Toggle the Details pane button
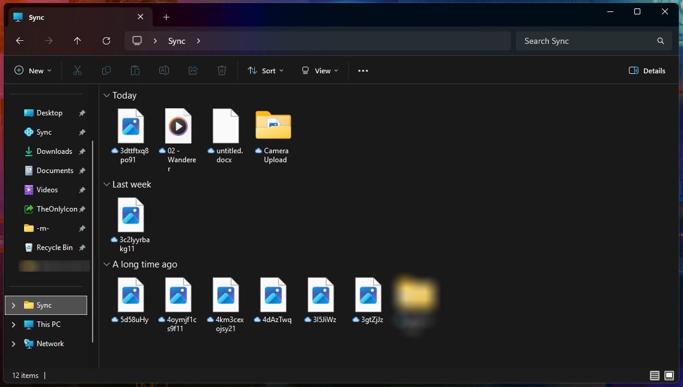 (647, 70)
